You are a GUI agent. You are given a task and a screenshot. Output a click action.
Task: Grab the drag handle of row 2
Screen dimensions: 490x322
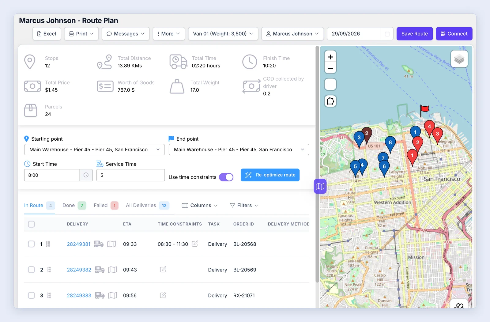[x=49, y=270]
